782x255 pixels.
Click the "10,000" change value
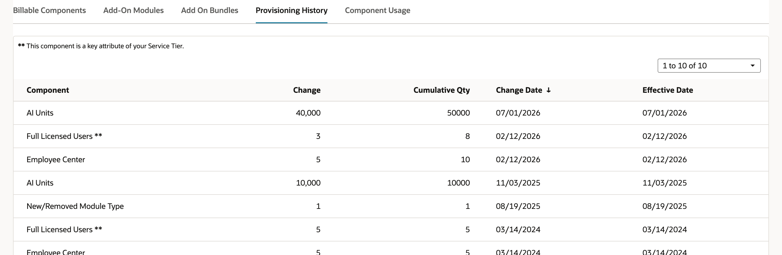coord(308,183)
